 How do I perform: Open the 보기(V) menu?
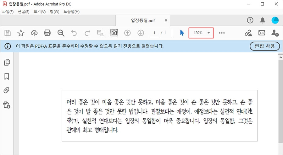(40, 12)
